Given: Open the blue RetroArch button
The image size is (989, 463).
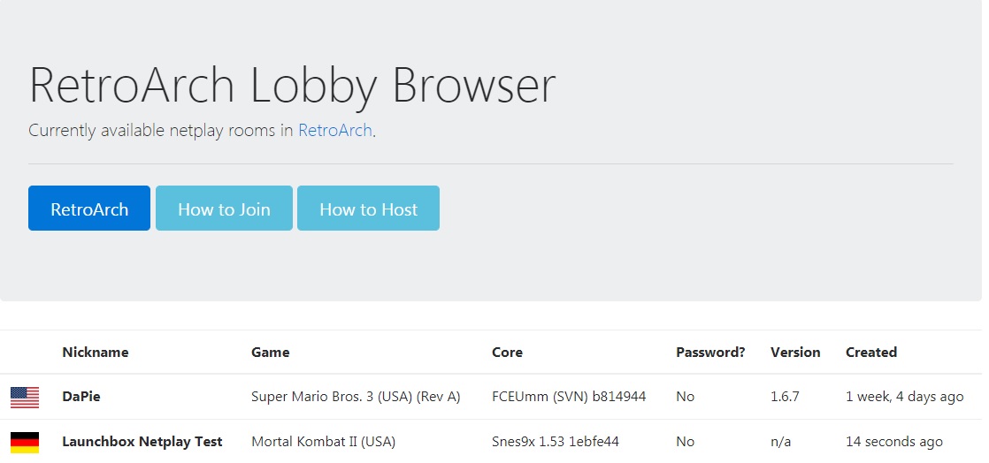Looking at the screenshot, I should pos(89,209).
